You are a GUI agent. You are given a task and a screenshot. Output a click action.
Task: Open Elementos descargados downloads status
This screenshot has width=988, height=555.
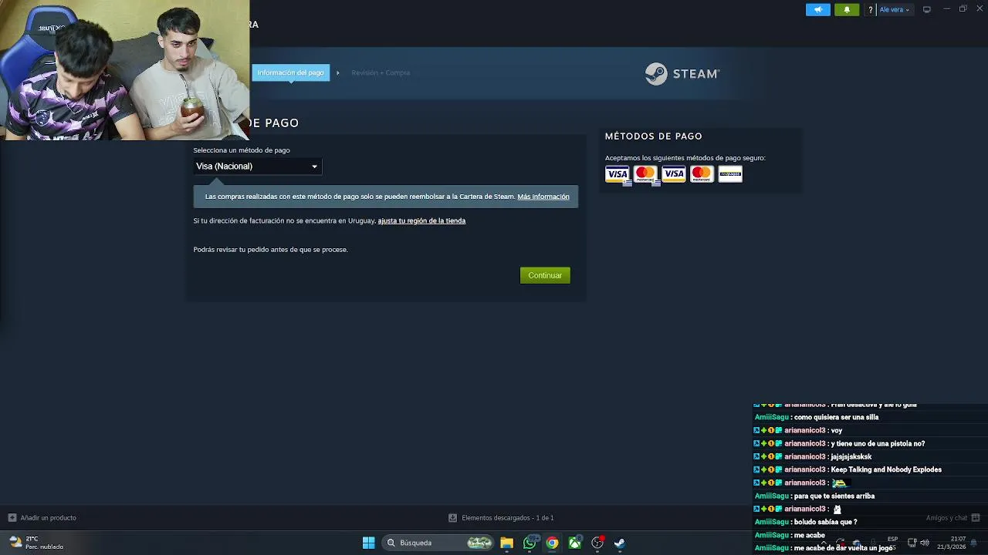[x=501, y=518]
